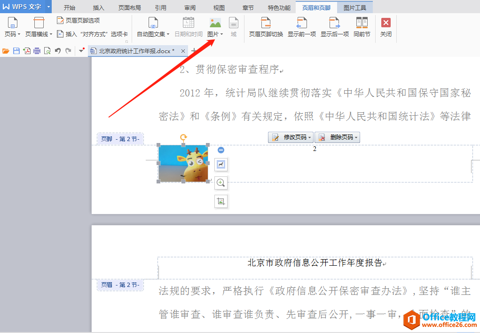Expand the 修改页码 dropdown arrow
The image size is (480, 333).
coord(310,137)
